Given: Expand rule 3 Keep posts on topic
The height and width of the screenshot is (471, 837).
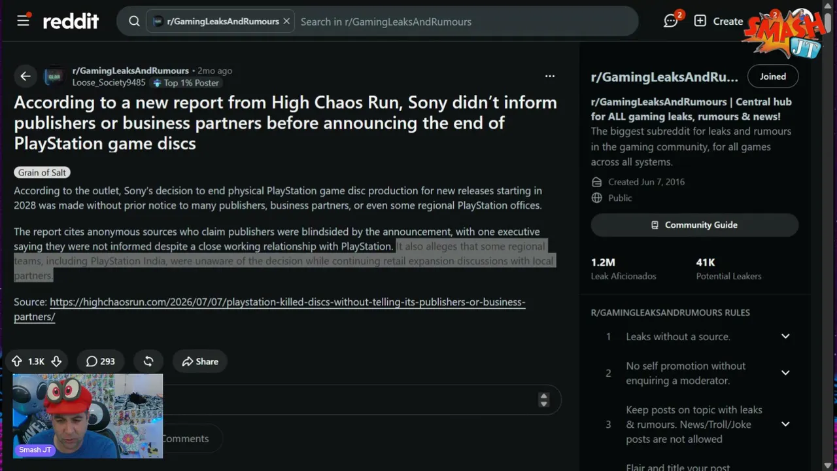Looking at the screenshot, I should click(785, 424).
